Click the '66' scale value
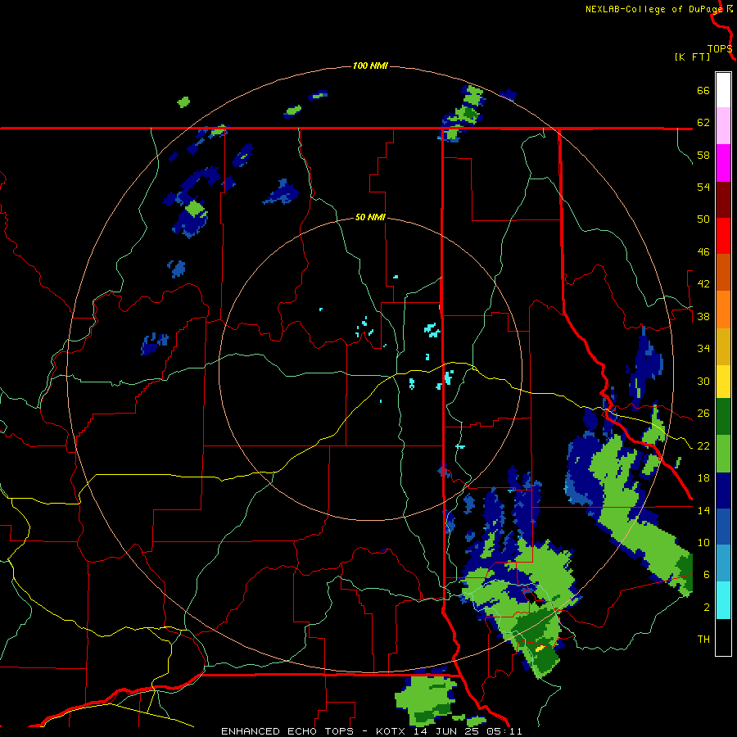The height and width of the screenshot is (737, 737). (x=703, y=91)
